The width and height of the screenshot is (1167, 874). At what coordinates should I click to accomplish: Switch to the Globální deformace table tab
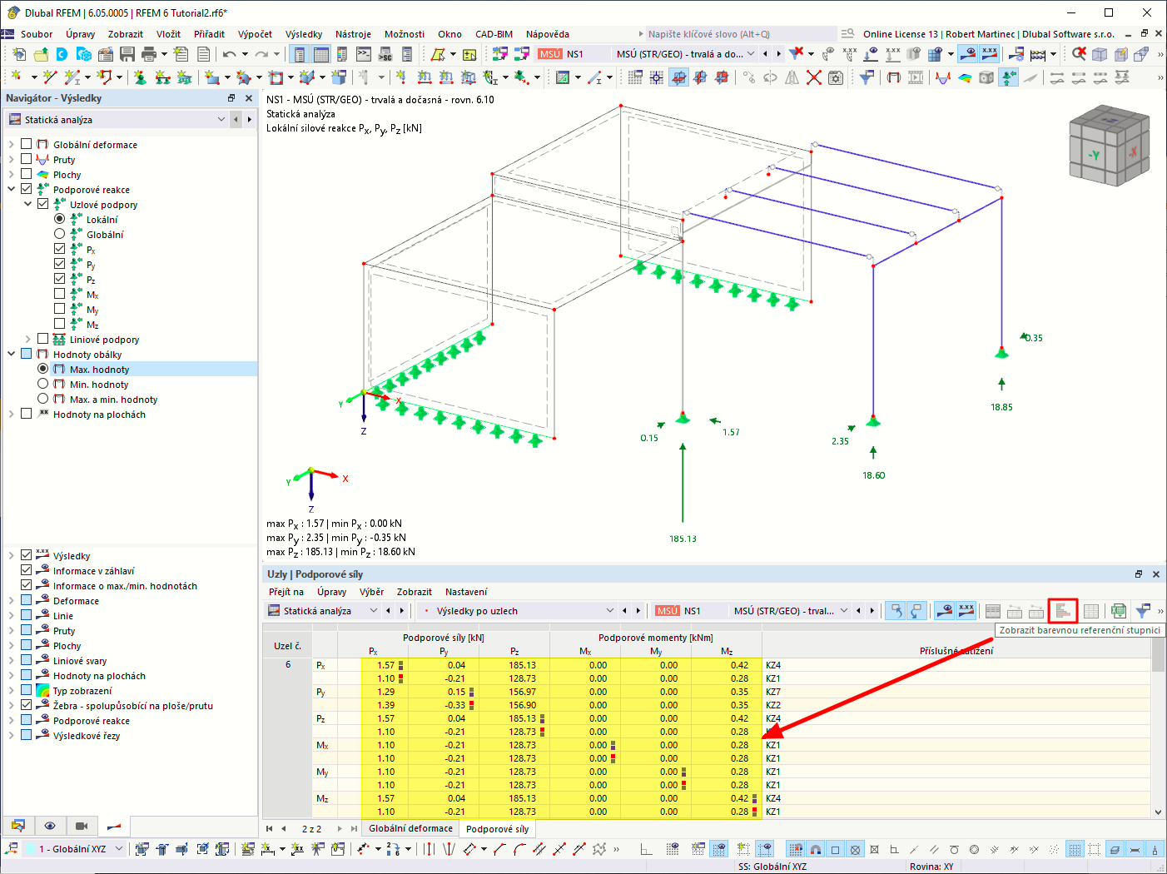click(410, 828)
